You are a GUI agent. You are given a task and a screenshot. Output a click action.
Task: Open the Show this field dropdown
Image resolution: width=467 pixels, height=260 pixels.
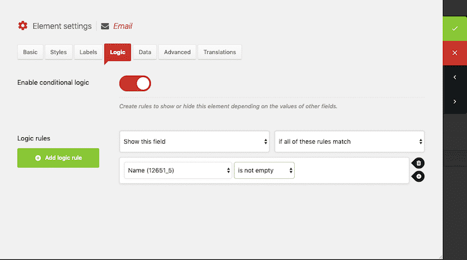click(x=194, y=141)
